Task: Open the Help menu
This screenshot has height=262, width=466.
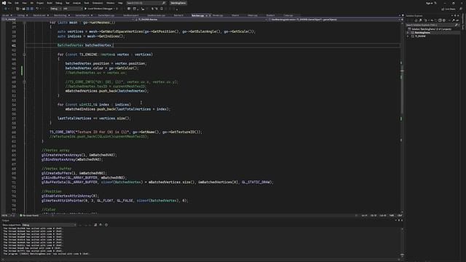Action: tap(120, 3)
